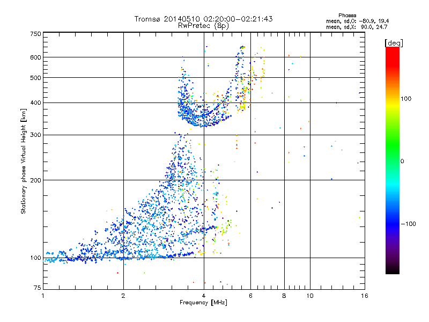Click the colorbar '-100' tick label
Screen dimensions: 429x322
pos(409,224)
